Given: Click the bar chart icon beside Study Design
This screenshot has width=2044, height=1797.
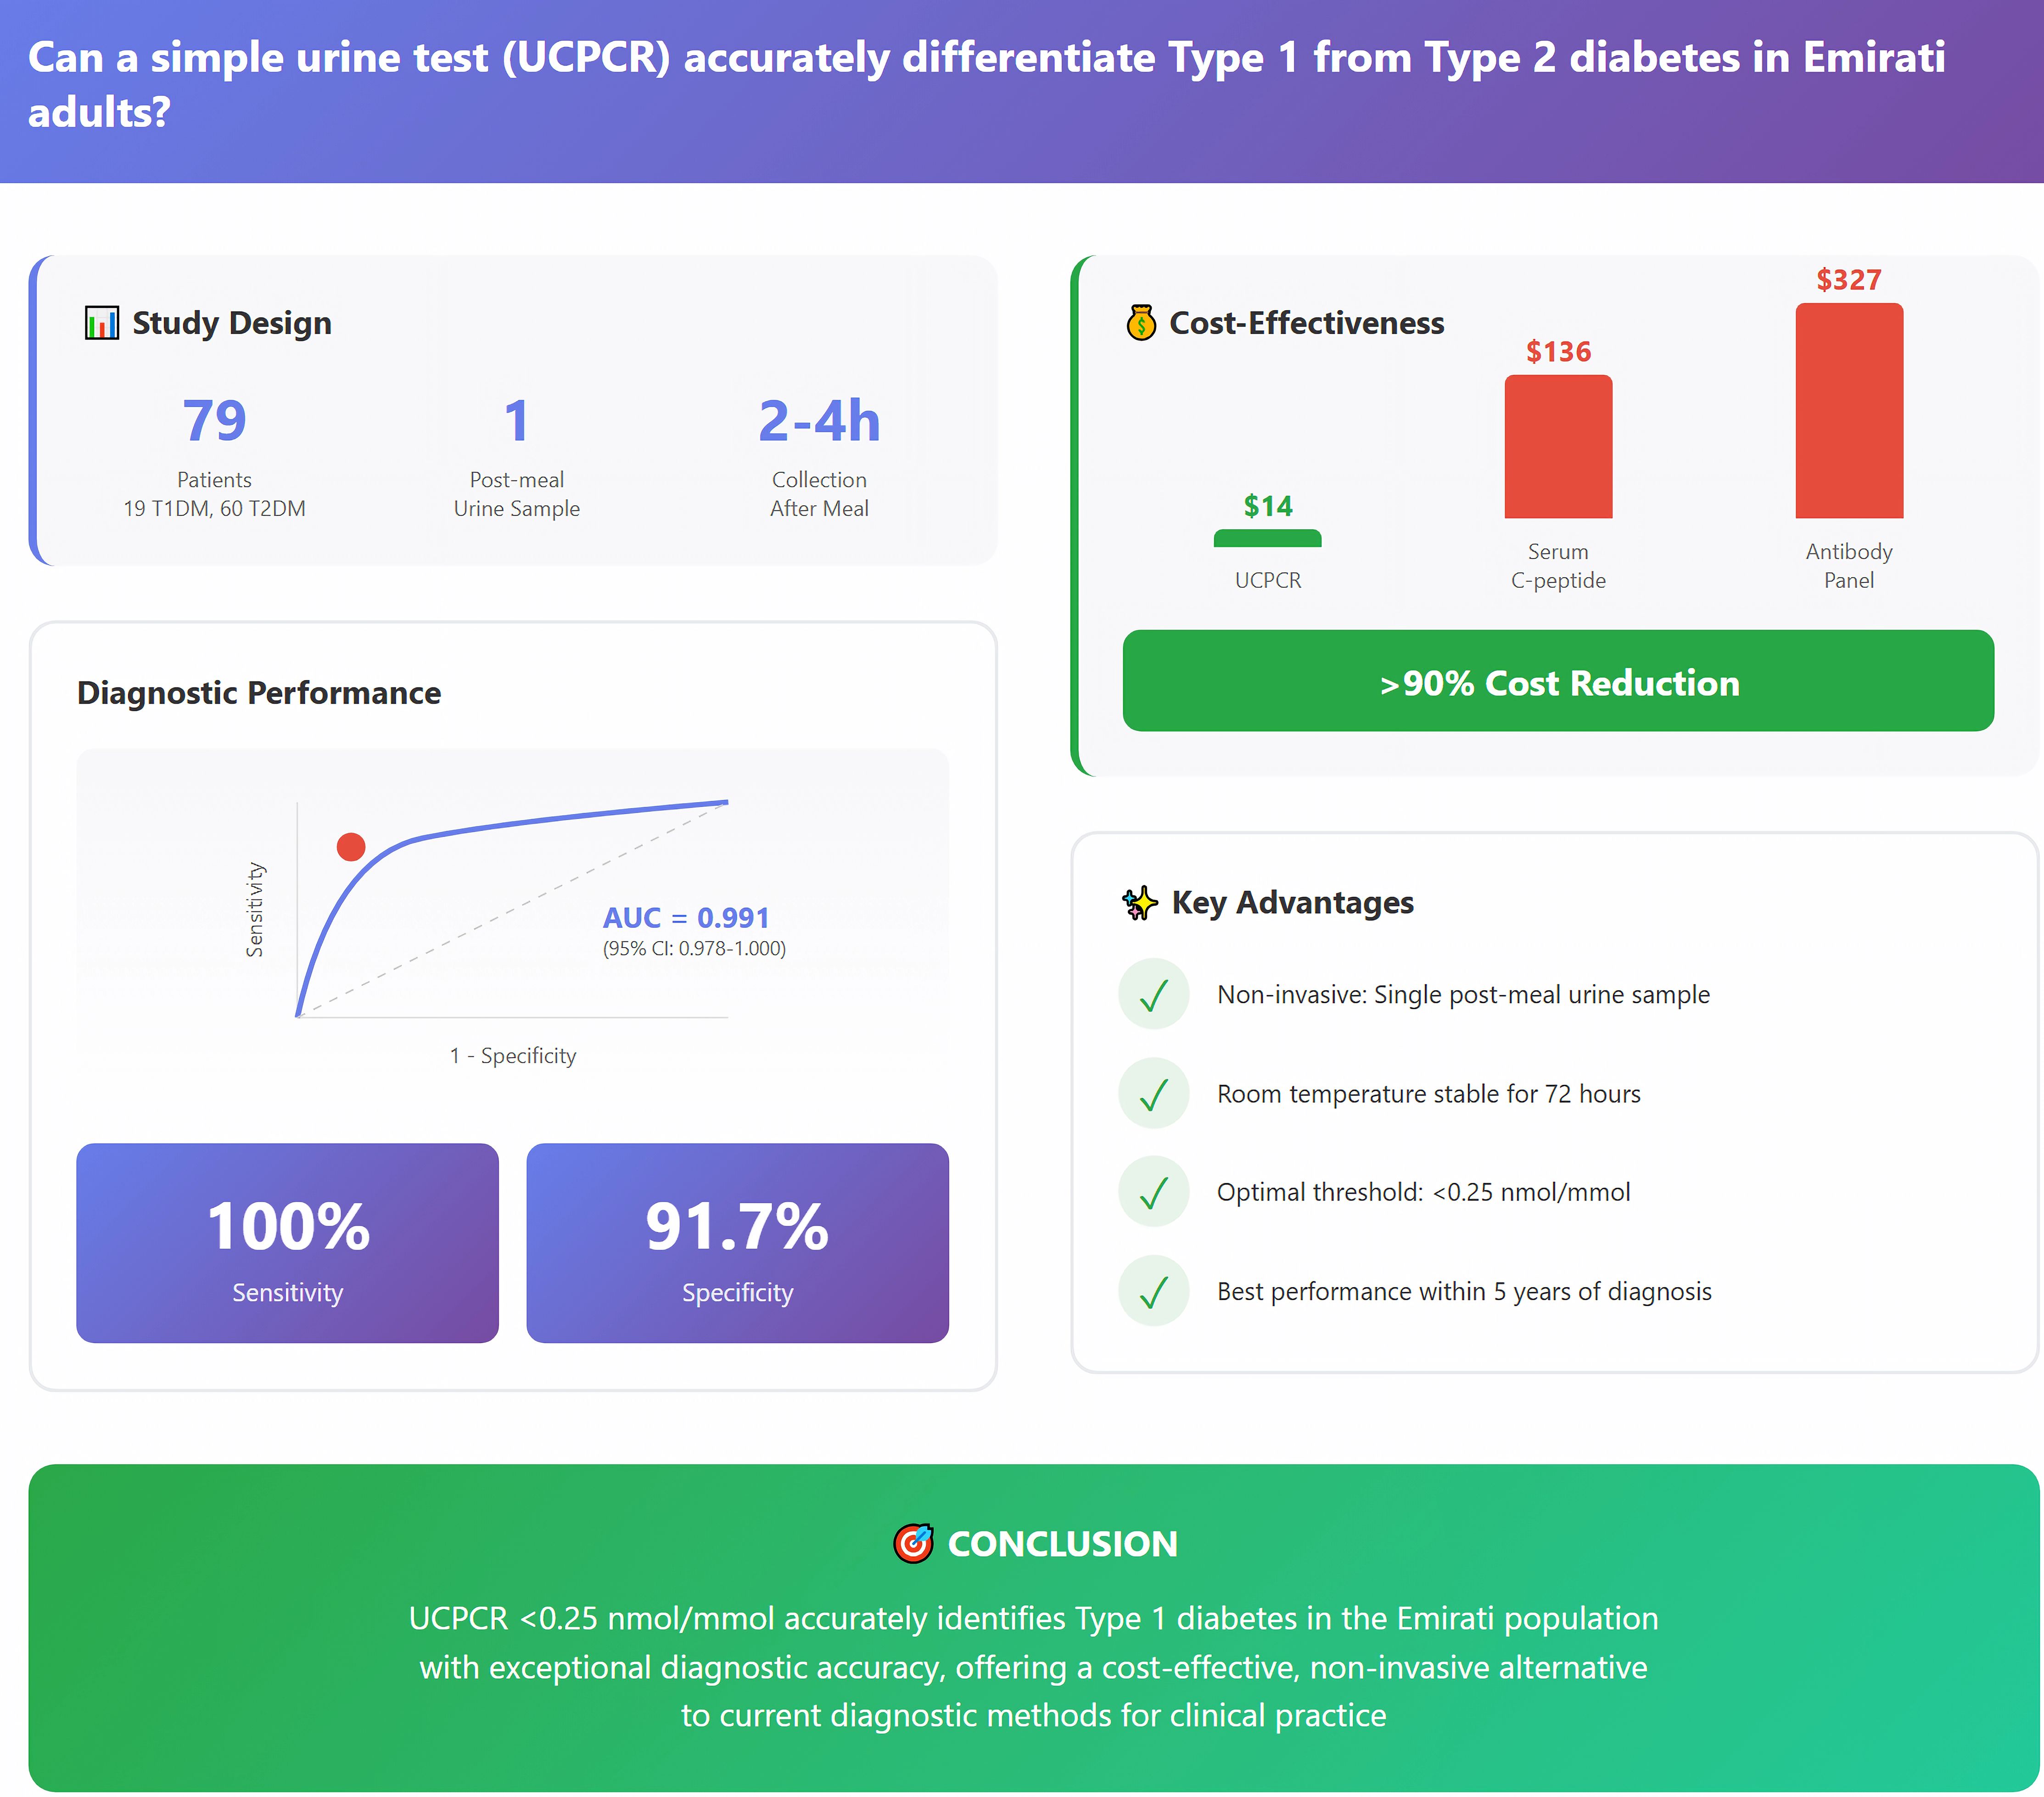Looking at the screenshot, I should (101, 323).
